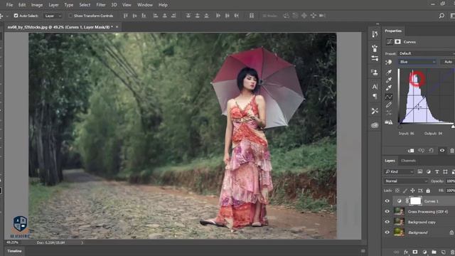Open the layer filter Kind dropdown

(x=399, y=172)
